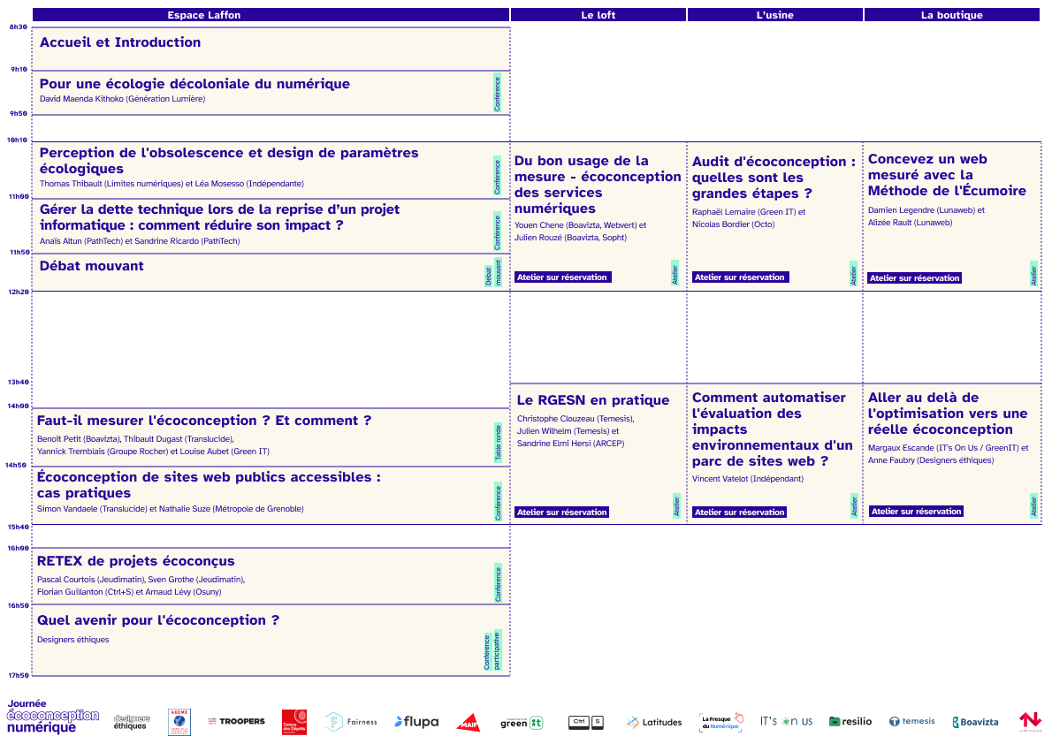Open 'Le RGESN en pratique' workshop title

(593, 400)
